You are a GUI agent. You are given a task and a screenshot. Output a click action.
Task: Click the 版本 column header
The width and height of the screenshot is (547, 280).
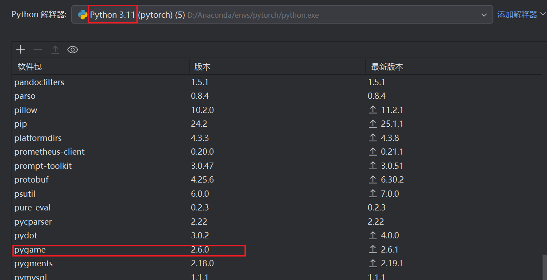pyautogui.click(x=202, y=67)
